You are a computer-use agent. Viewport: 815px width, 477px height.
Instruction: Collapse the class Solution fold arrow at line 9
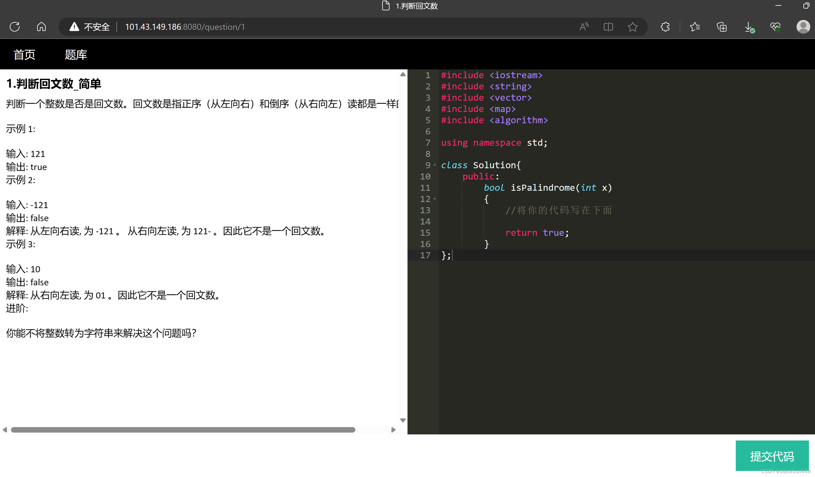435,165
